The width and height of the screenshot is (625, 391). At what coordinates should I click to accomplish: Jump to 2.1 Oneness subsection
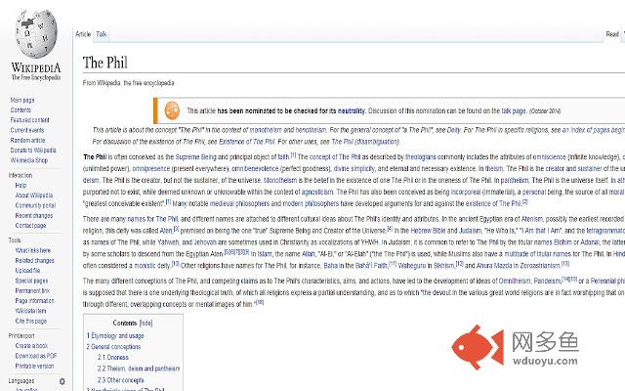pos(113,357)
